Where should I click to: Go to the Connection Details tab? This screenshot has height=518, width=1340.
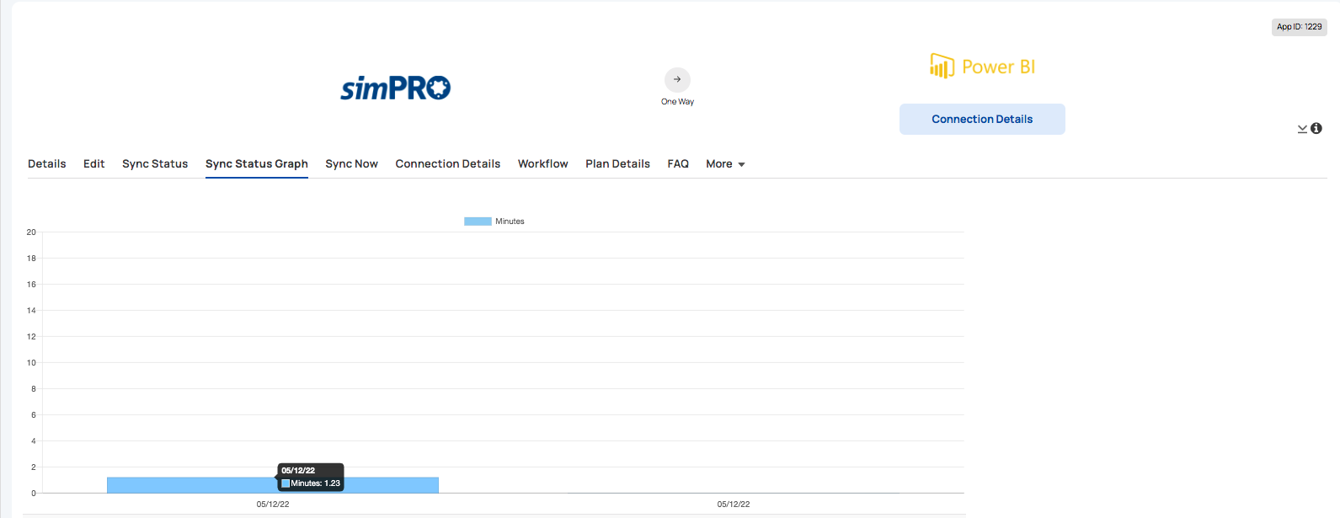click(x=448, y=163)
